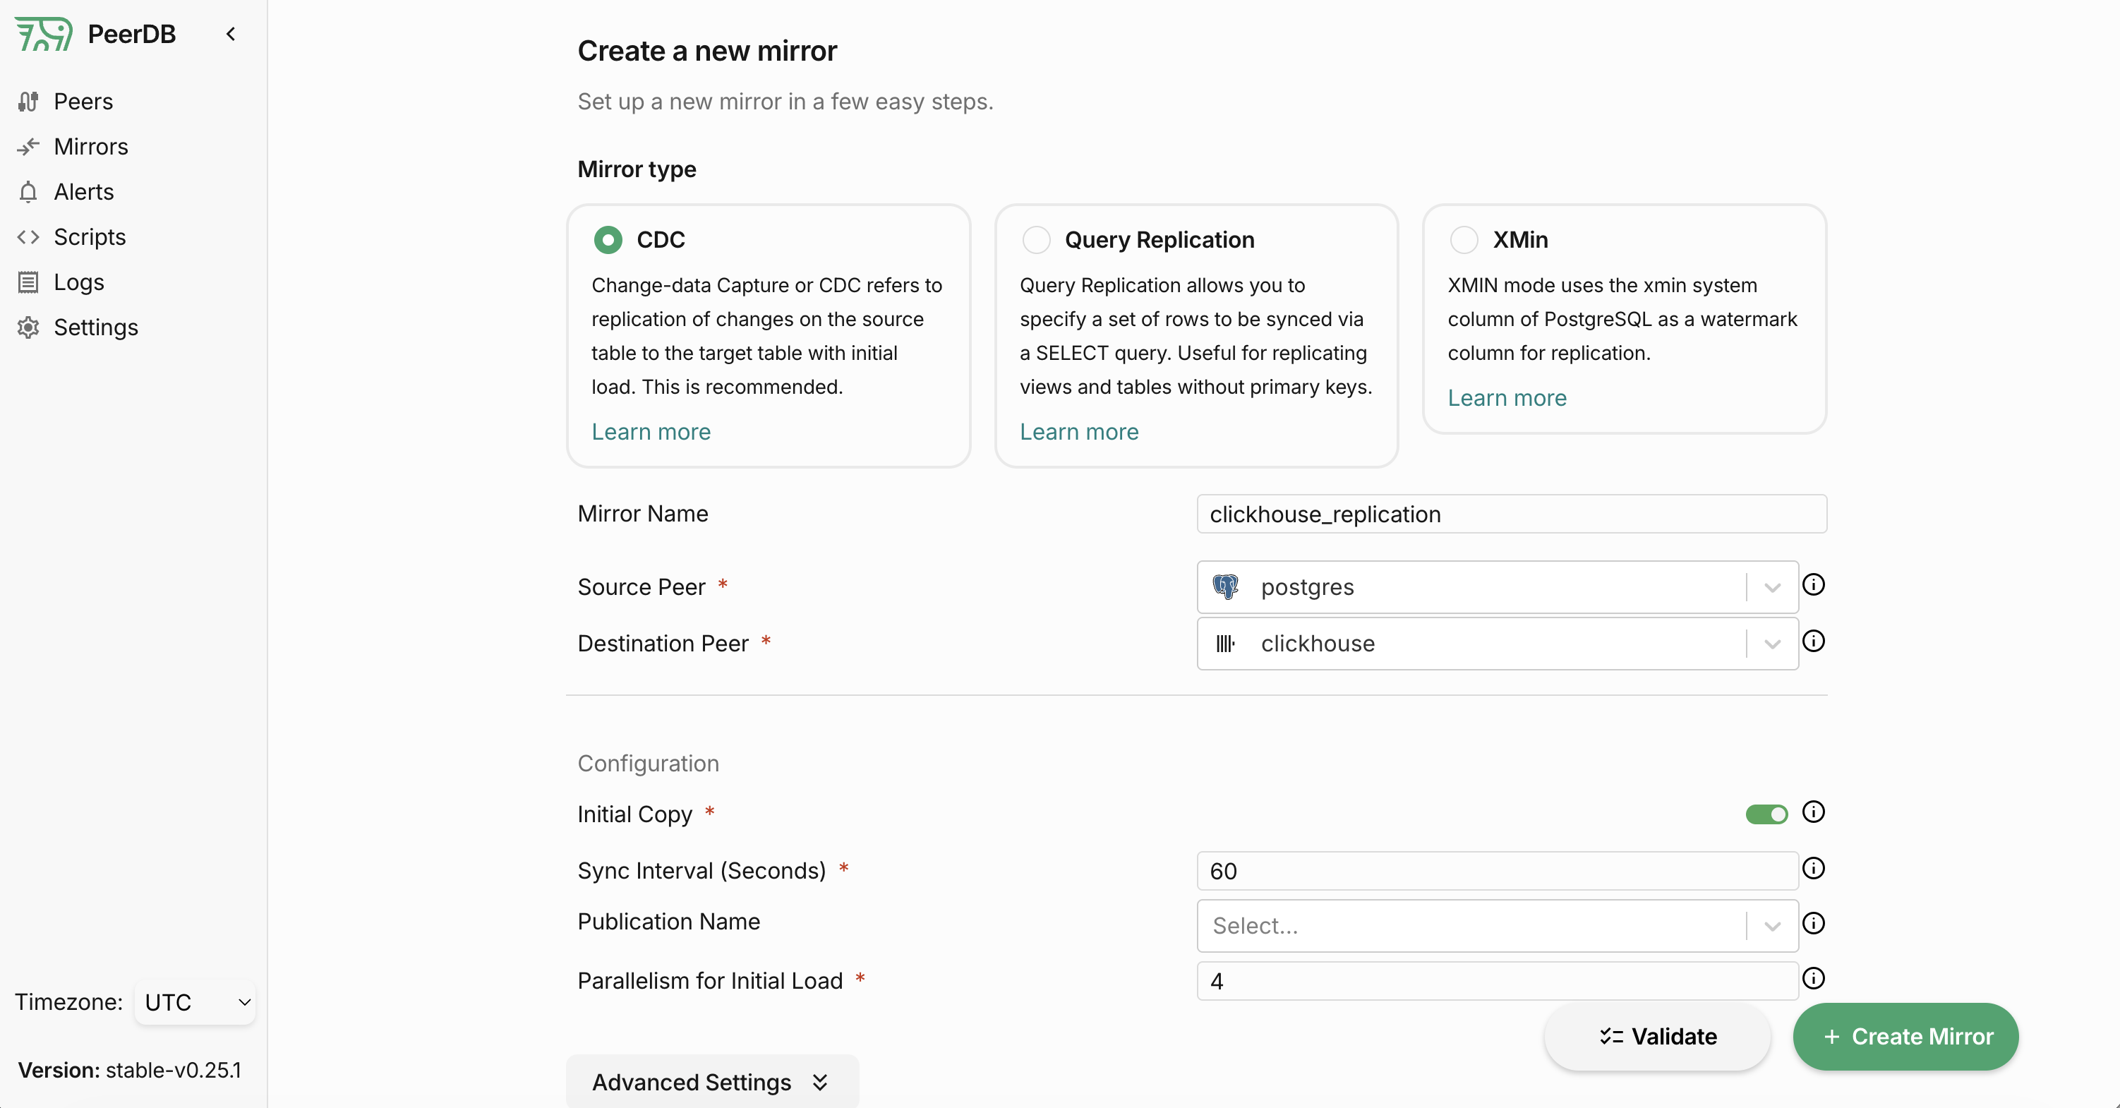Viewport: 2120px width, 1108px height.
Task: Open the Logs page
Action: pyautogui.click(x=79, y=282)
